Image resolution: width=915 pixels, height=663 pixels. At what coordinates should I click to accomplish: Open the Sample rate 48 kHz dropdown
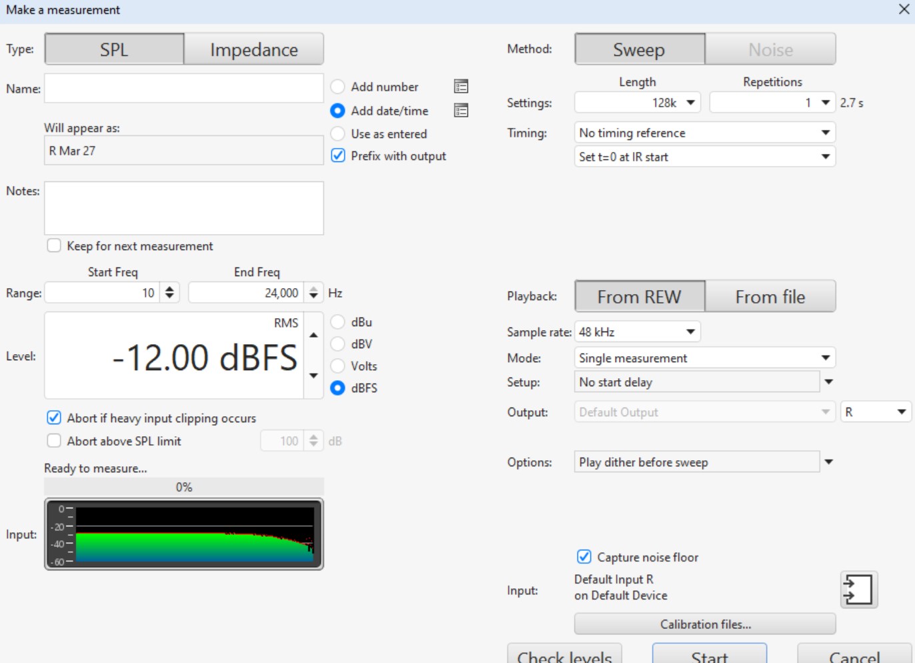tap(638, 332)
